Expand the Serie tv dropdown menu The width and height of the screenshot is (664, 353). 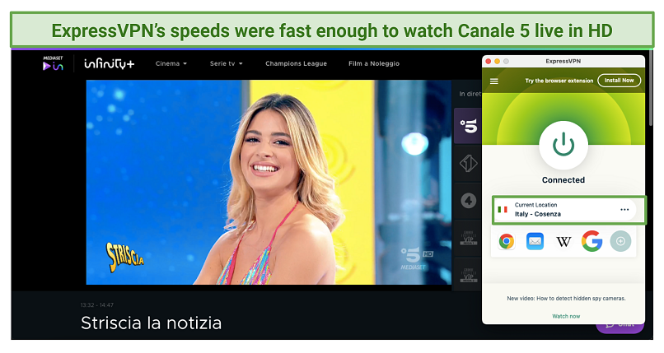point(226,63)
